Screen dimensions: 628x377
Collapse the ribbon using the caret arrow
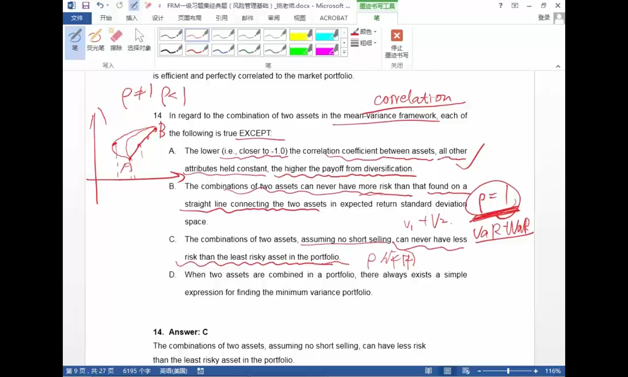pos(558,66)
